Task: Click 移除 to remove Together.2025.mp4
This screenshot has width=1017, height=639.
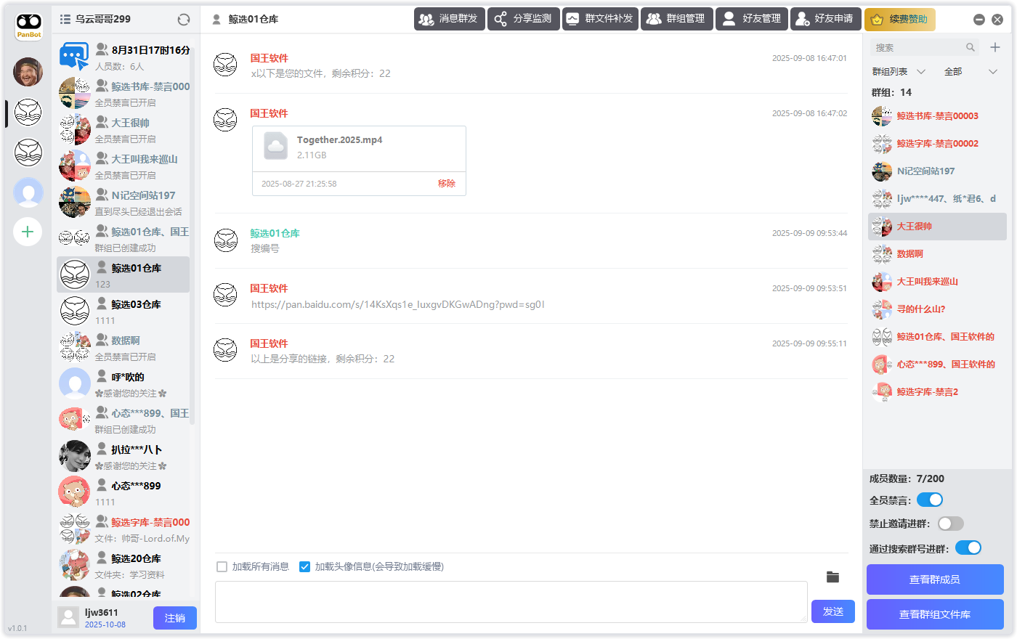Action: pyautogui.click(x=446, y=184)
